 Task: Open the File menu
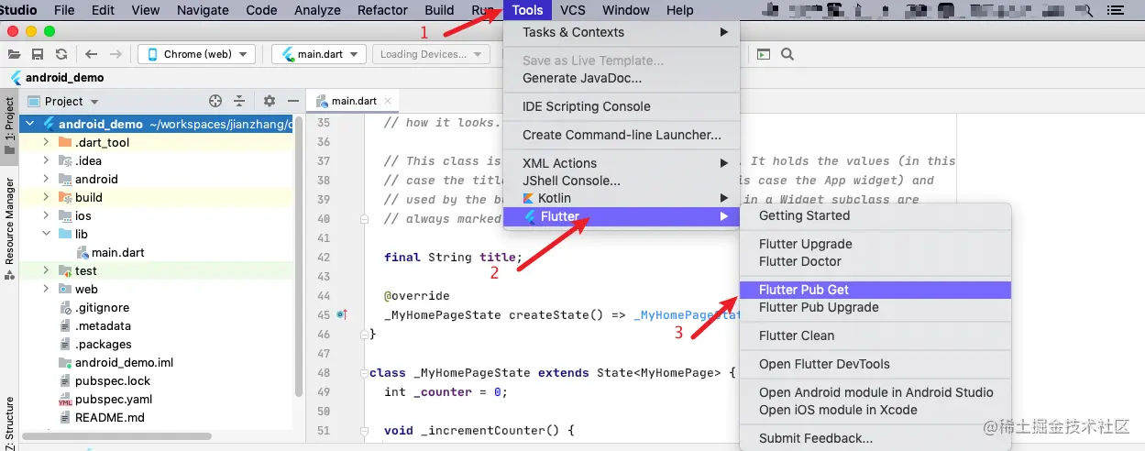tap(64, 10)
